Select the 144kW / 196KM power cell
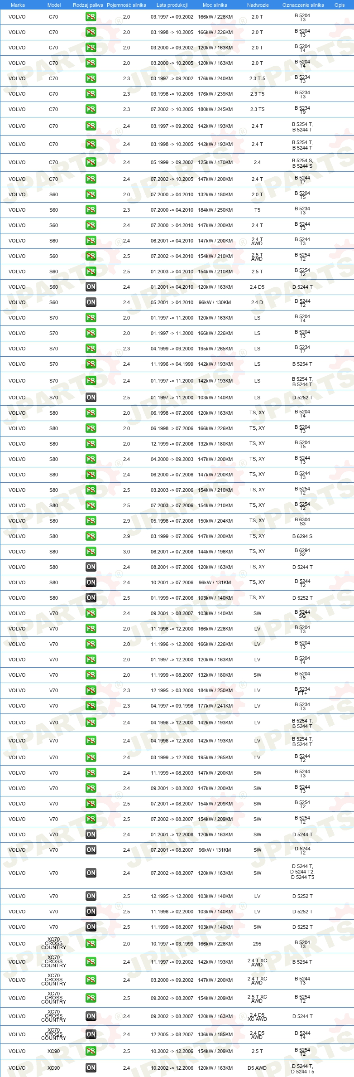The height and width of the screenshot is (1077, 354). (x=215, y=552)
